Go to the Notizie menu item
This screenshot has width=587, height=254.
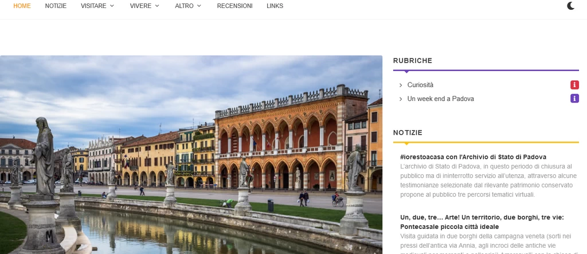point(56,6)
